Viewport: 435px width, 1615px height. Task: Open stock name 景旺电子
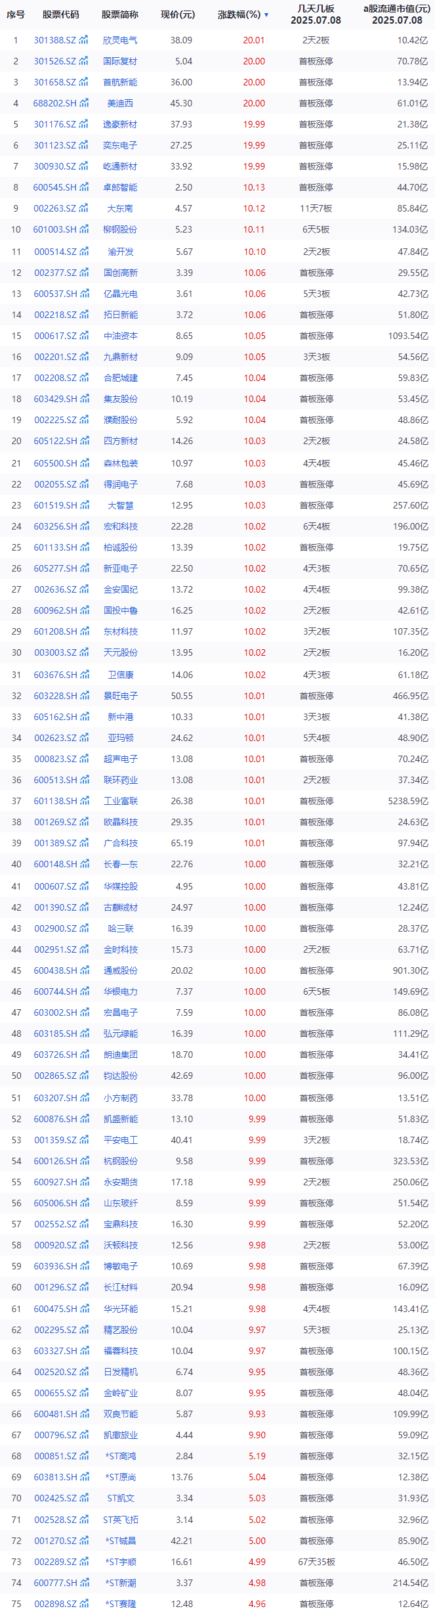[x=121, y=696]
